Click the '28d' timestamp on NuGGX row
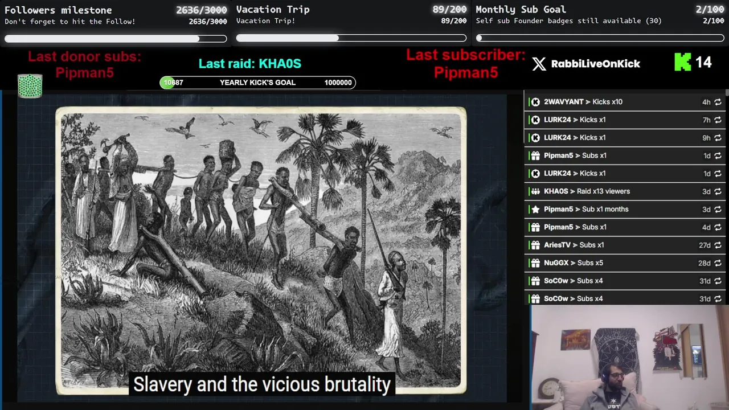 click(x=705, y=263)
